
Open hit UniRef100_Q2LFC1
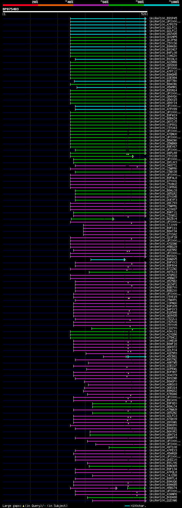pos(163,28)
